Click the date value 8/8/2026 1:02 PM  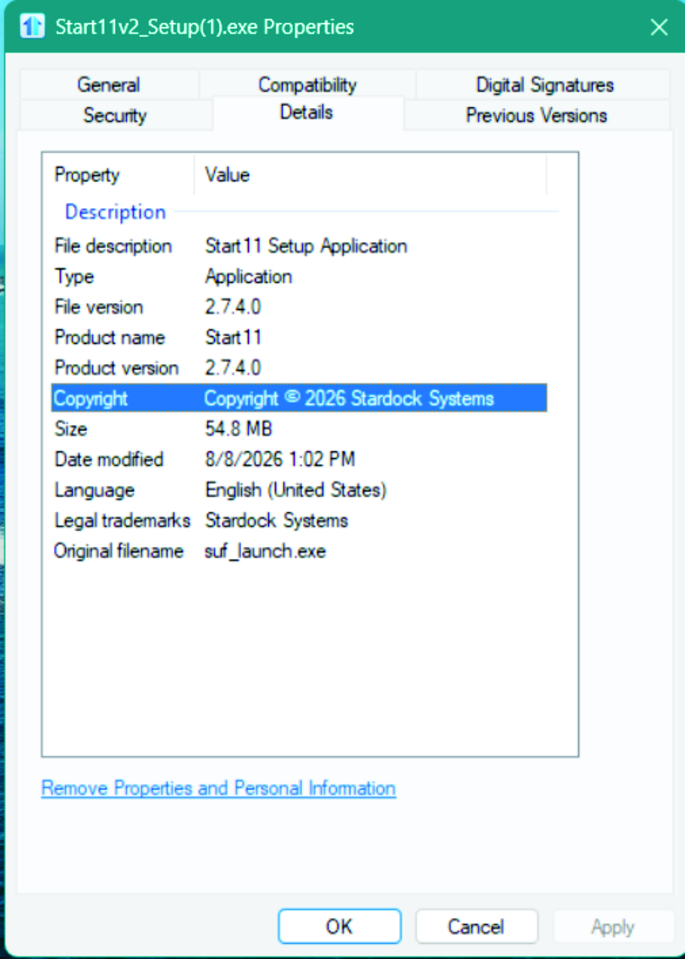(x=280, y=460)
